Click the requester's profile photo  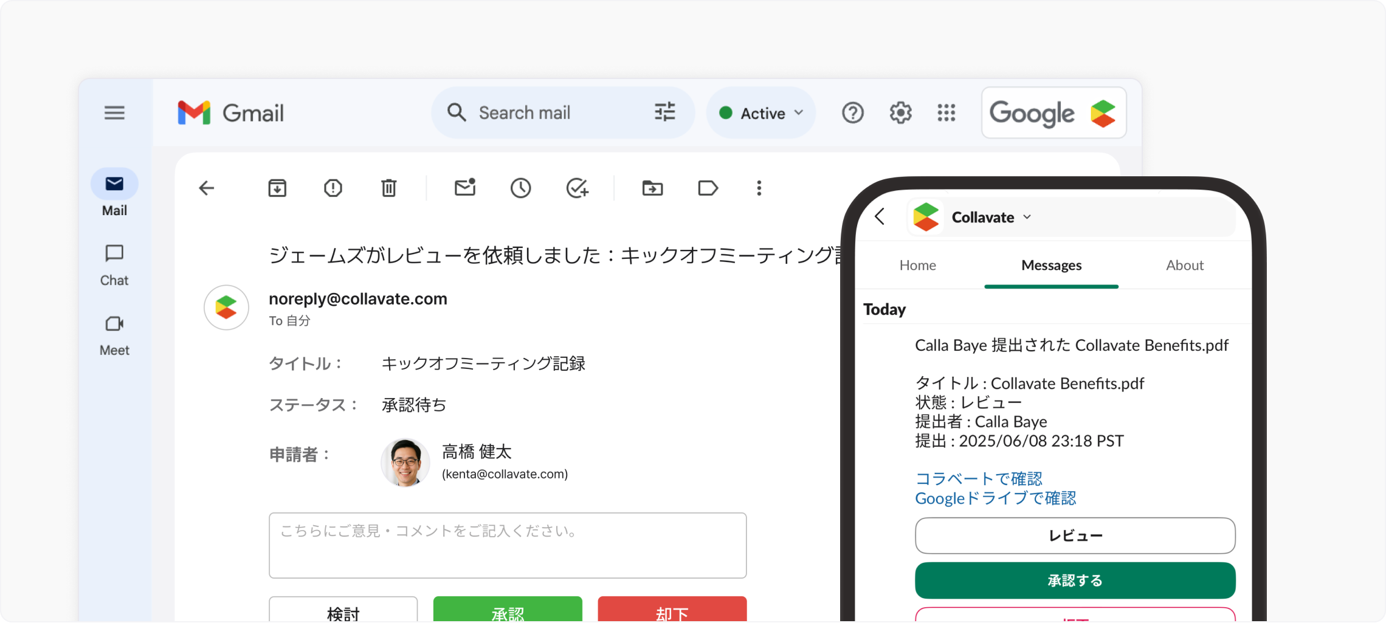[x=405, y=463]
